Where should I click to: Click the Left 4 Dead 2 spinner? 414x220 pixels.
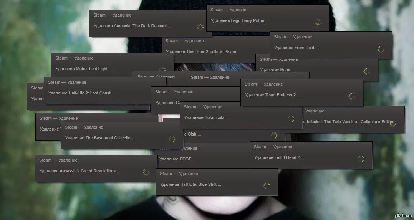pyautogui.click(x=361, y=159)
